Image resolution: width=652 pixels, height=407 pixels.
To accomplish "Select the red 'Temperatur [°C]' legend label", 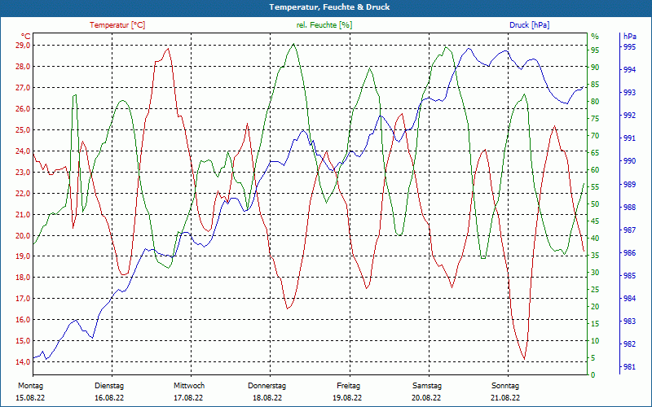I will [117, 25].
